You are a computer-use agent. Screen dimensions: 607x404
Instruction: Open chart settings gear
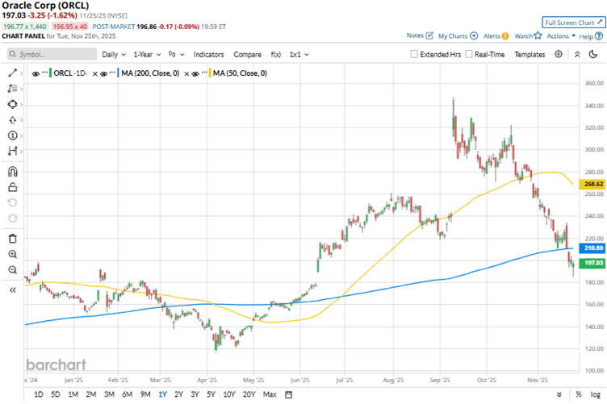tap(559, 54)
